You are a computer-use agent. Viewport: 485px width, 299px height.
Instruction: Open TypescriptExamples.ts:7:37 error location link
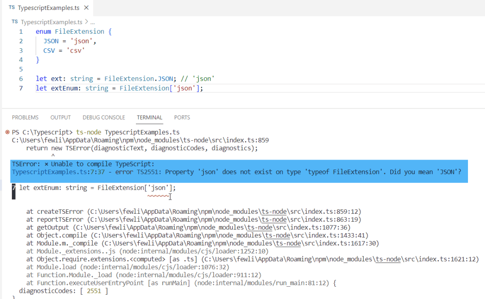click(58, 172)
